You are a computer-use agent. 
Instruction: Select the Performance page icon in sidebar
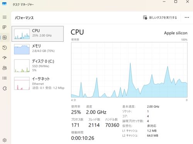tap(5, 37)
